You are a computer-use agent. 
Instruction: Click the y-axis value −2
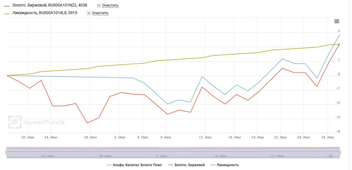(338, 103)
